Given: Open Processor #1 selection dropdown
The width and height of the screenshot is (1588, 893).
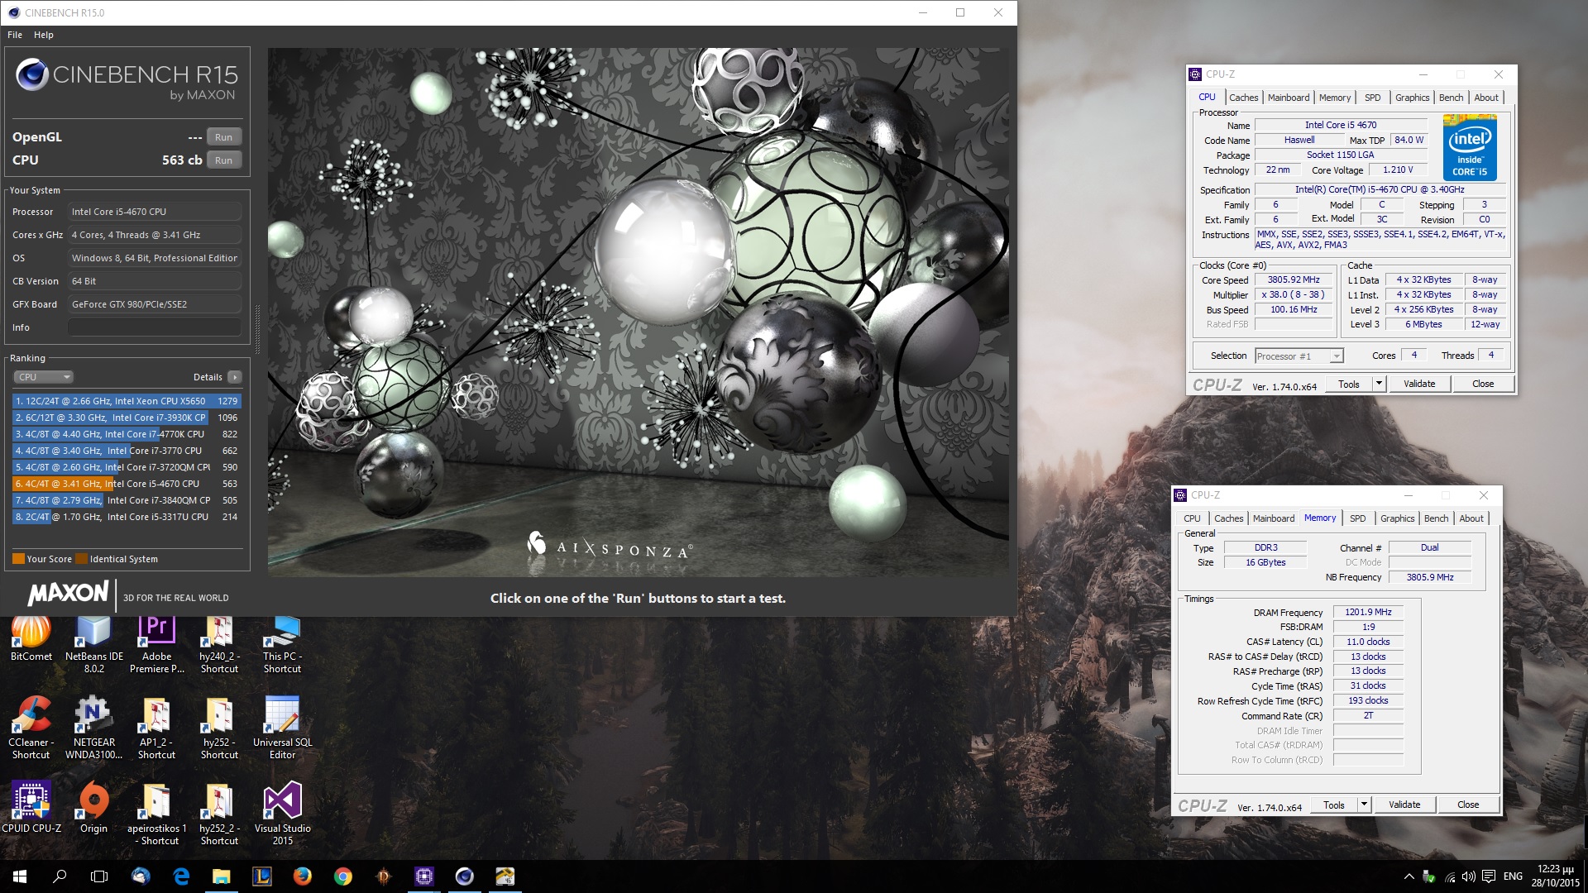Looking at the screenshot, I should click(1299, 356).
